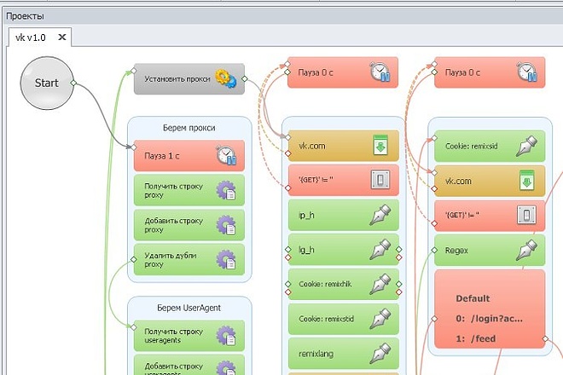Click the gear-document icon on Удалить дубли proxy
This screenshot has height=375, width=563.
[x=226, y=259]
